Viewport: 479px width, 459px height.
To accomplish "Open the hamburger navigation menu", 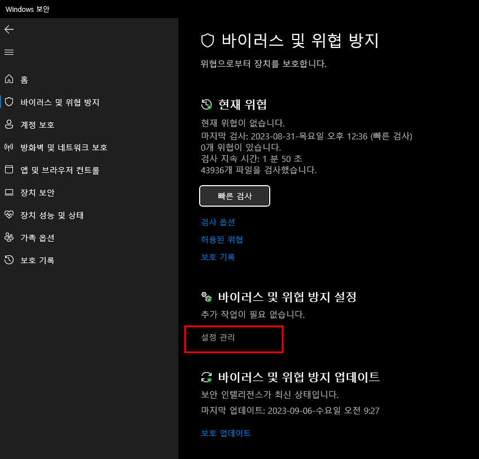I will [9, 53].
